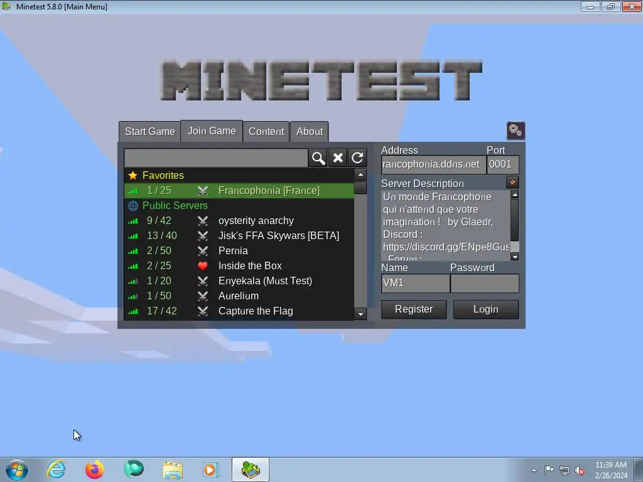
Task: Click the Favorites star icon
Action: (x=132, y=176)
